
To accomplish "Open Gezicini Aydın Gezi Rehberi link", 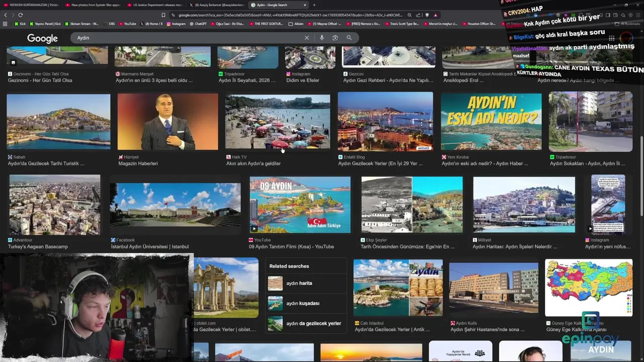I will 388,80.
